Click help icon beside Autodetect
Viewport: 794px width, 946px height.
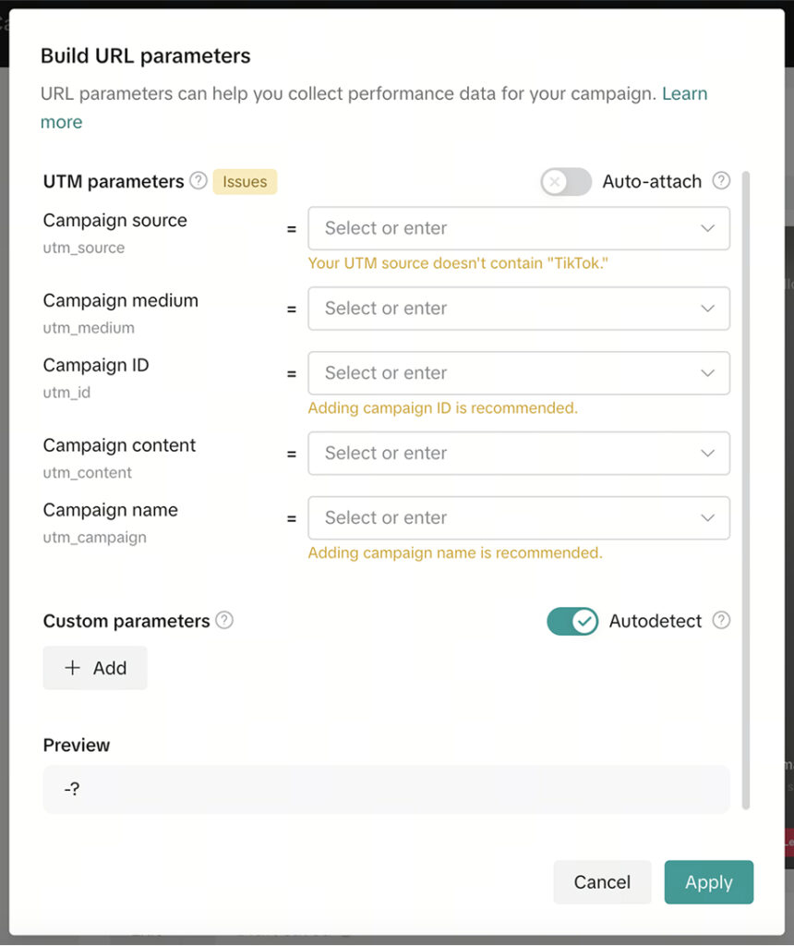click(x=721, y=621)
